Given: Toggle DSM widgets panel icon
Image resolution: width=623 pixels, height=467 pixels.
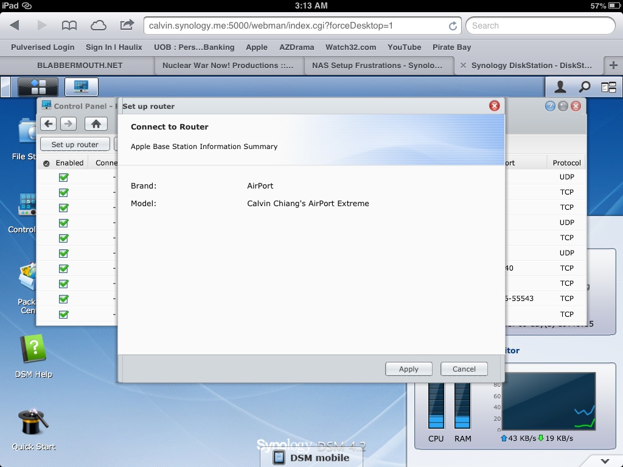Looking at the screenshot, I should tap(608, 87).
